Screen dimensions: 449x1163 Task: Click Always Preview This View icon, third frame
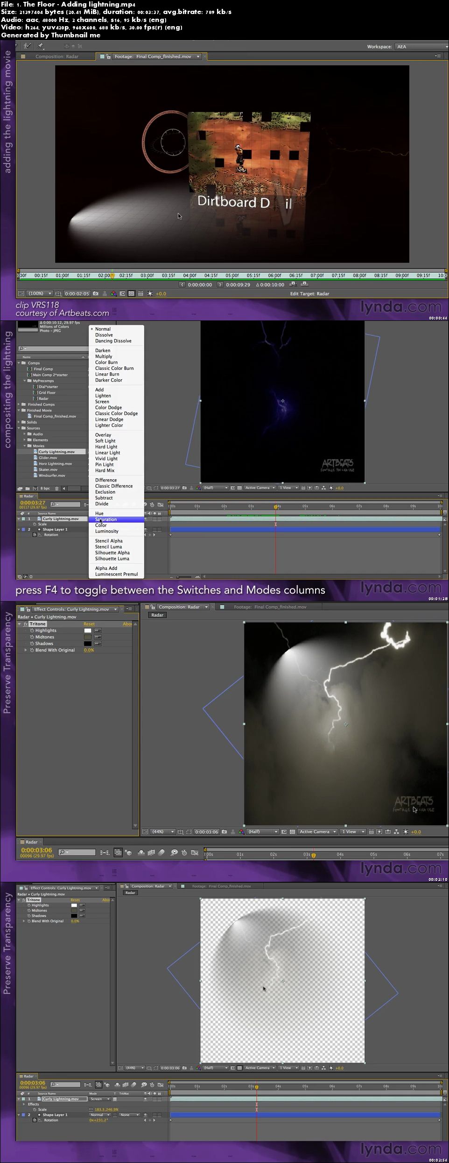(145, 832)
